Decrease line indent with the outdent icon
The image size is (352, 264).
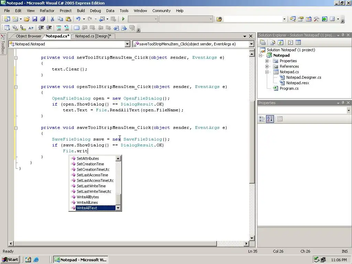[x=41, y=28]
